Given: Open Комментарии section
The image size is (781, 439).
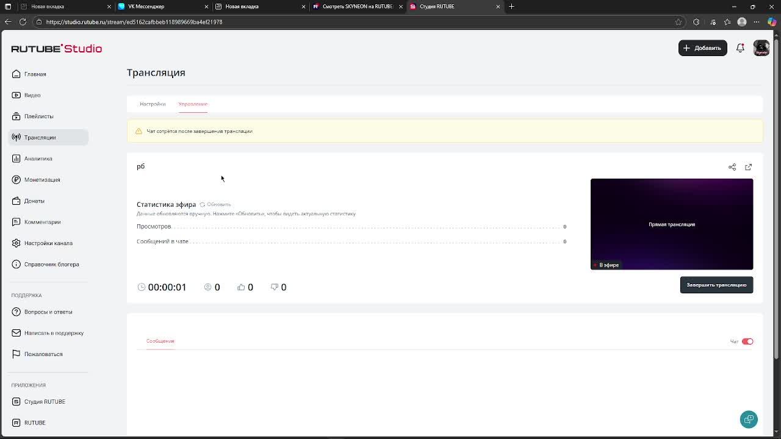Looking at the screenshot, I should click(49, 222).
